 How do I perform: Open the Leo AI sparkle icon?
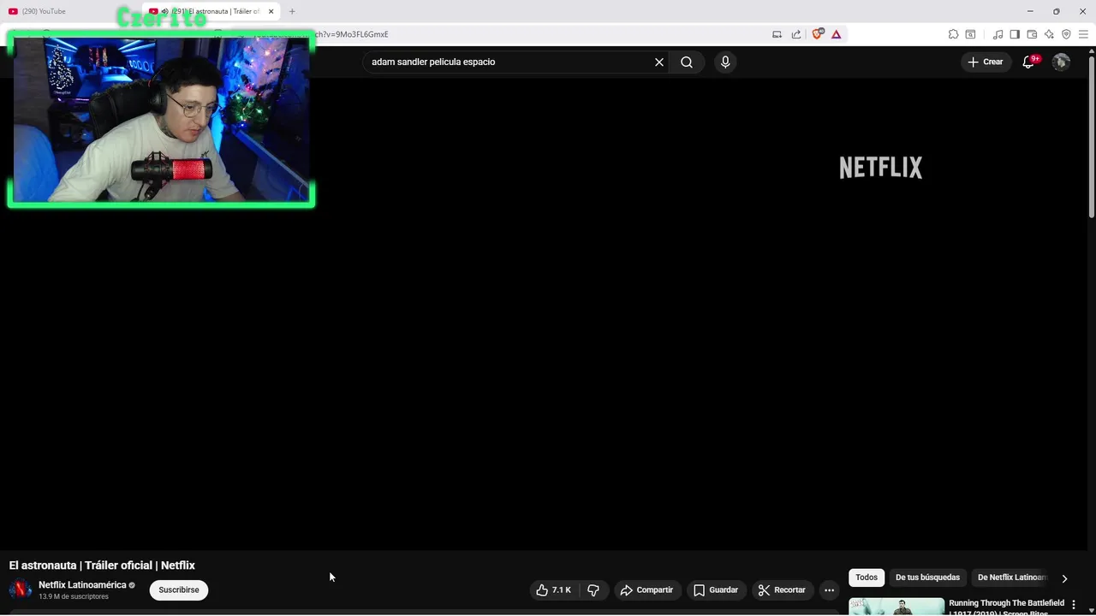pos(1049,34)
